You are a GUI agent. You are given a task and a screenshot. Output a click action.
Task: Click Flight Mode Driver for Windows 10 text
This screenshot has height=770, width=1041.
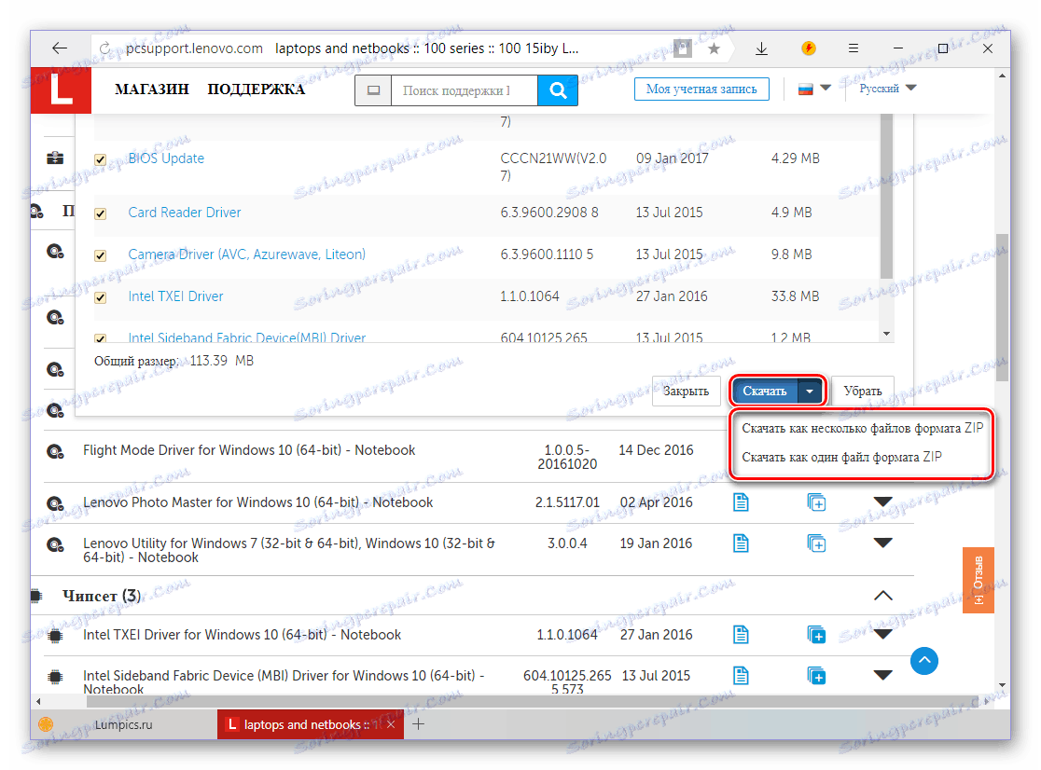249,450
